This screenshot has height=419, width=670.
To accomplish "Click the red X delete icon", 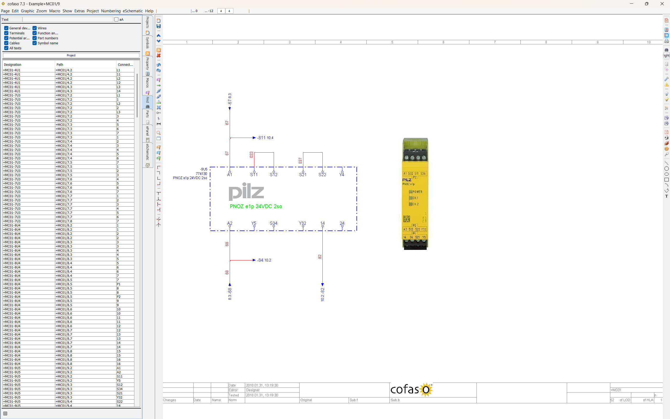I will point(158,55).
